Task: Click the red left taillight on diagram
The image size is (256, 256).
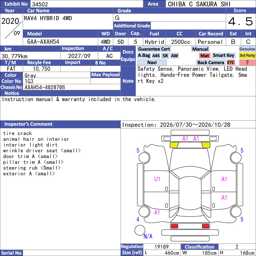Action: coord(174,226)
